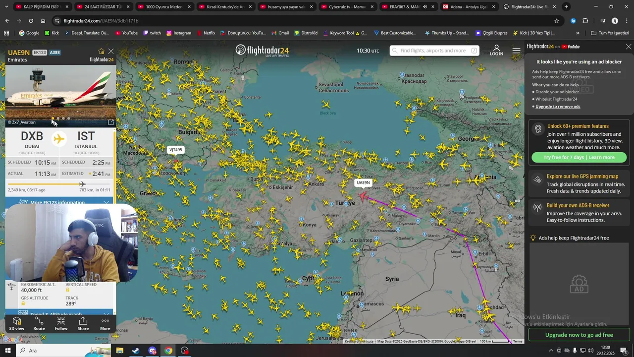Mute the ERAY067 tab speaker icon
Image resolution: width=634 pixels, height=357 pixels.
pyautogui.click(x=424, y=7)
